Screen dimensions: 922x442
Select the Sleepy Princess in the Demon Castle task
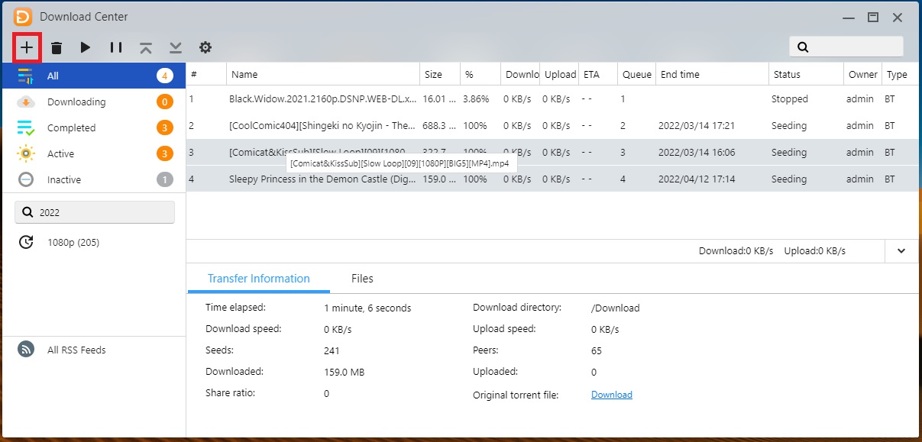pyautogui.click(x=323, y=179)
